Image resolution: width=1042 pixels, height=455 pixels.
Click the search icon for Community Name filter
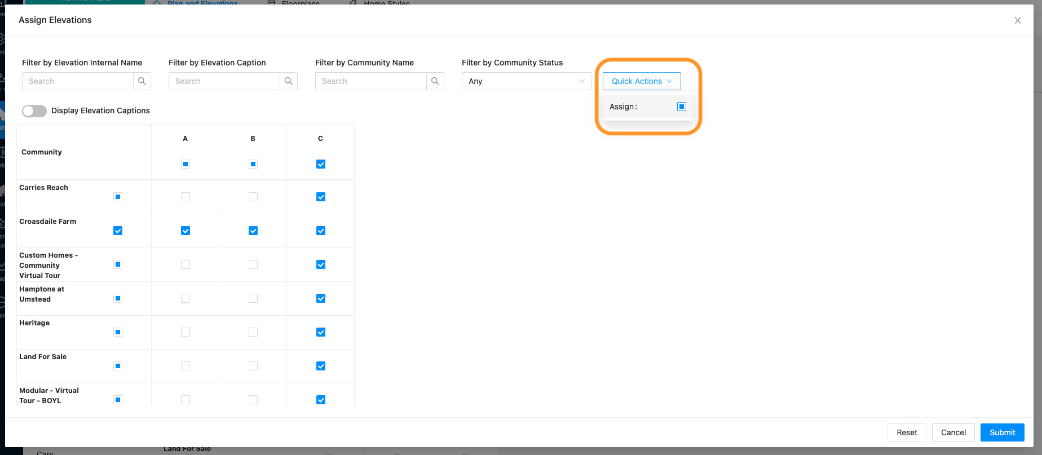click(x=435, y=81)
